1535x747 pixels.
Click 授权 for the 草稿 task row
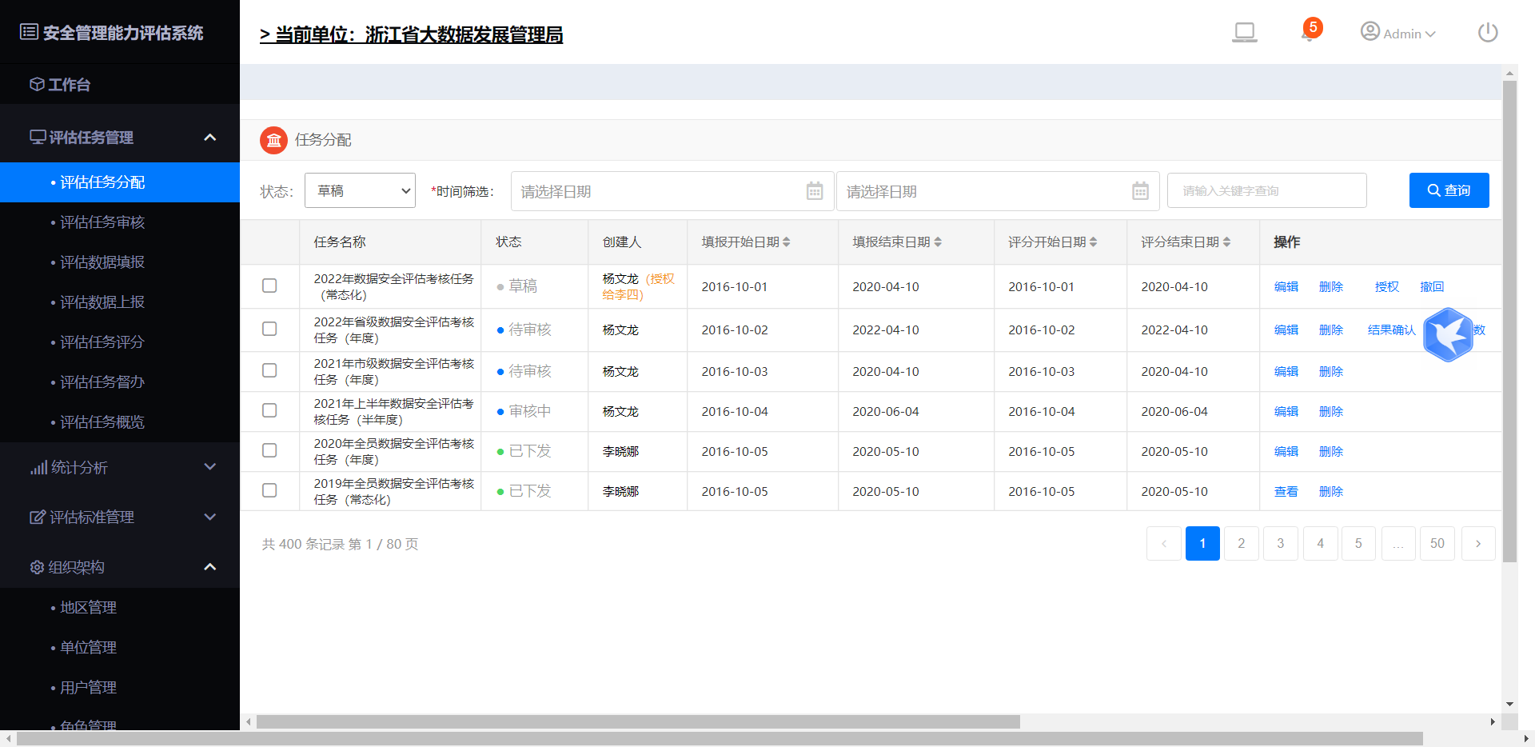1387,286
